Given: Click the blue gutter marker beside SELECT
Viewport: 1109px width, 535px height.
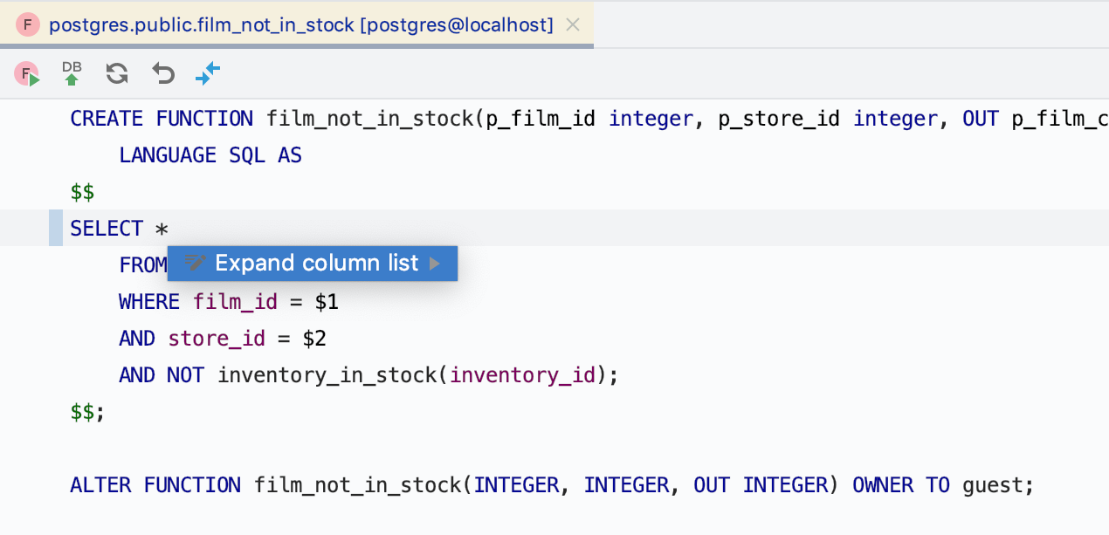Looking at the screenshot, I should (56, 228).
